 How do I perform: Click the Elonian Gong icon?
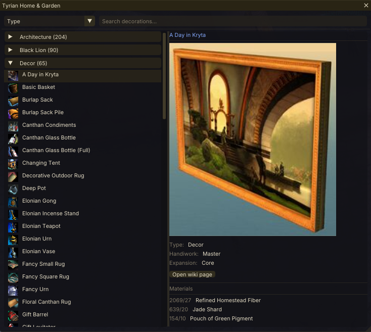[13, 202]
